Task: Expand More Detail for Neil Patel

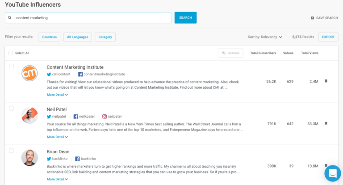Action: [57, 137]
